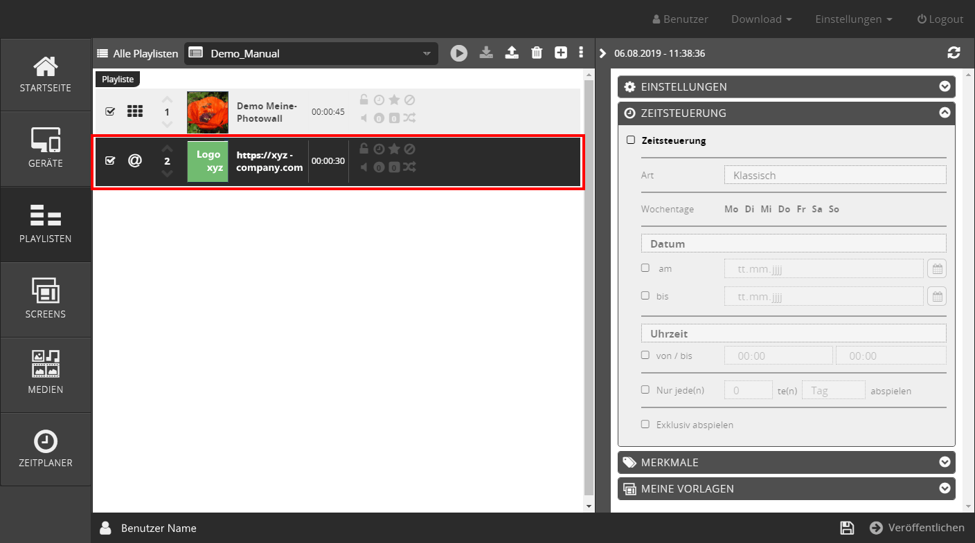Open the Download menu in top bar
The image size is (975, 543).
[761, 19]
